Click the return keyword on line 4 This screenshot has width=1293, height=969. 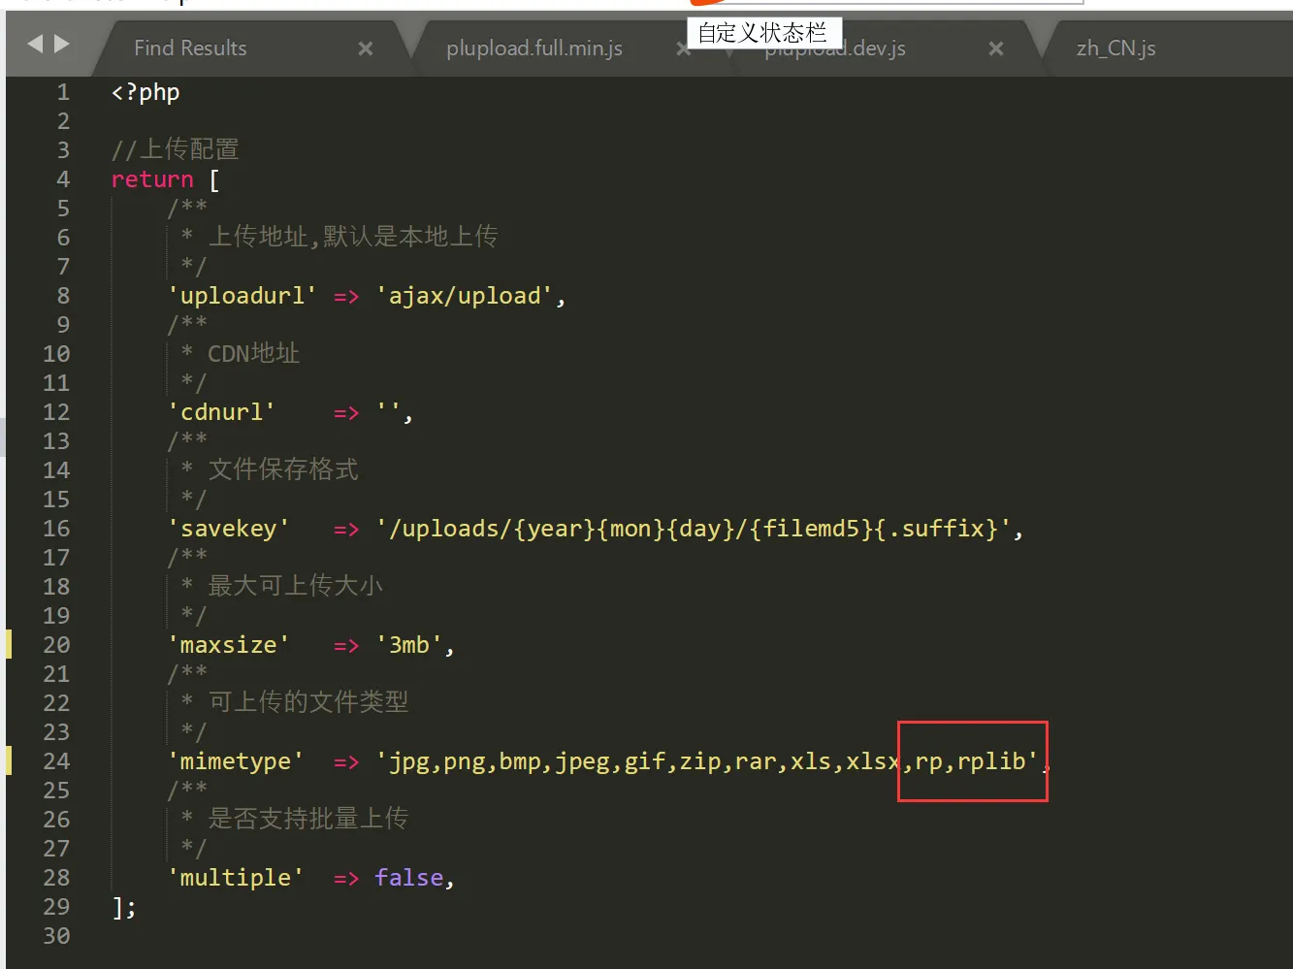click(x=152, y=179)
